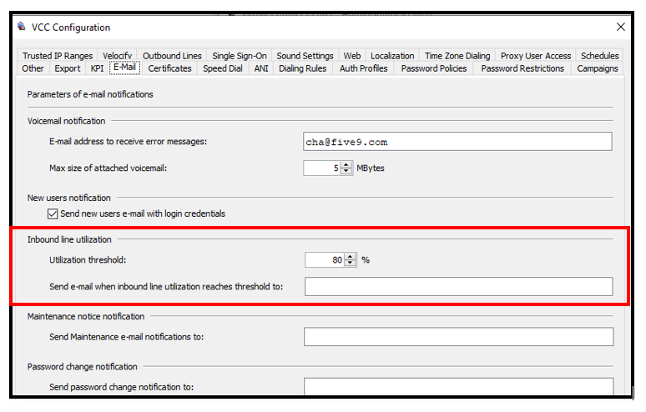Viewport: 646px width, 412px height.
Task: Select the Time Zone Dialing tab
Action: pyautogui.click(x=457, y=56)
